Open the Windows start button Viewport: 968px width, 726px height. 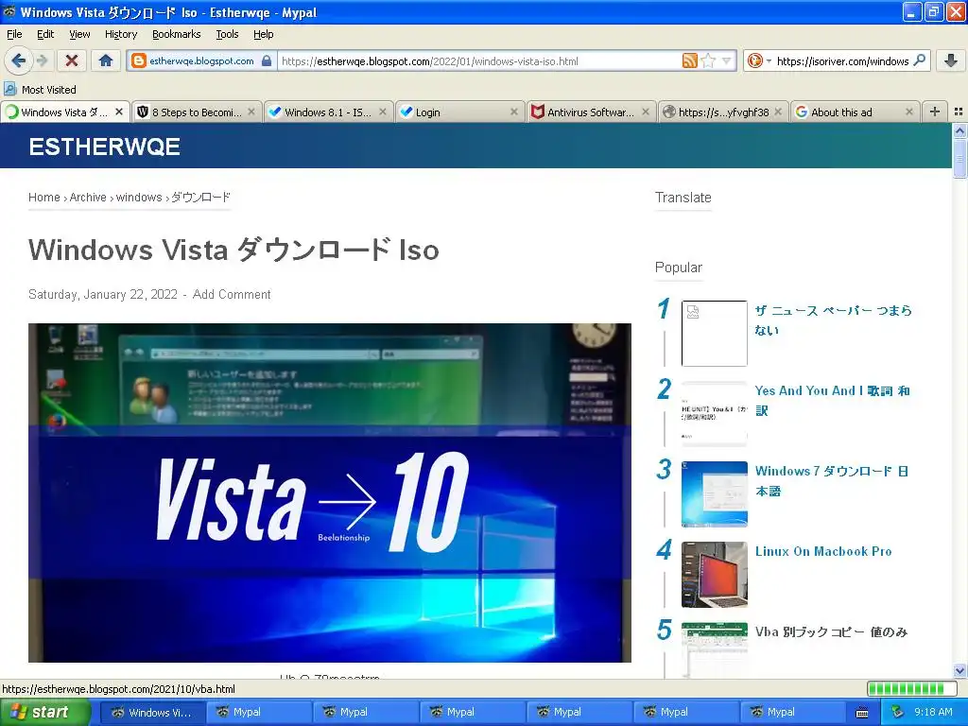pyautogui.click(x=44, y=712)
